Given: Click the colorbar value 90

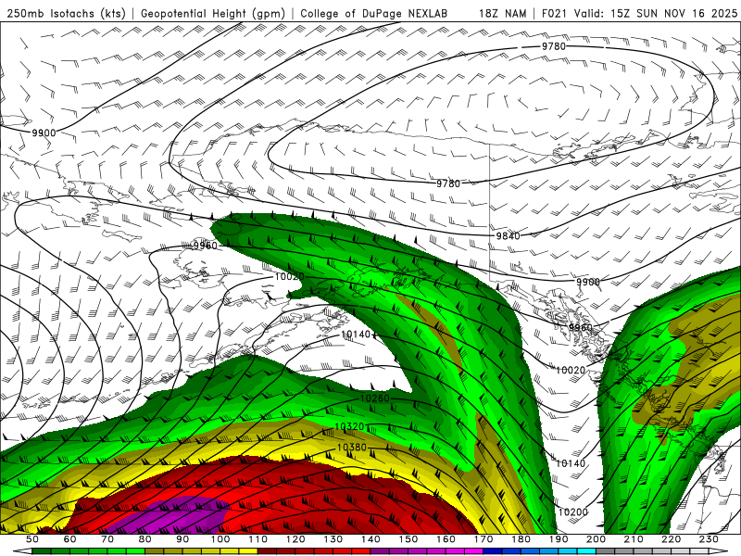Looking at the screenshot, I should [x=182, y=539].
